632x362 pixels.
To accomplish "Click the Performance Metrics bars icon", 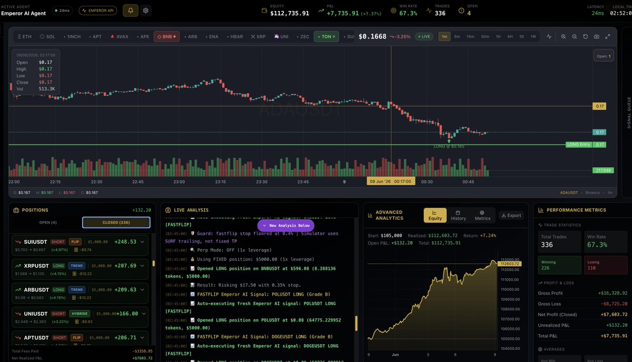I will click(x=541, y=210).
